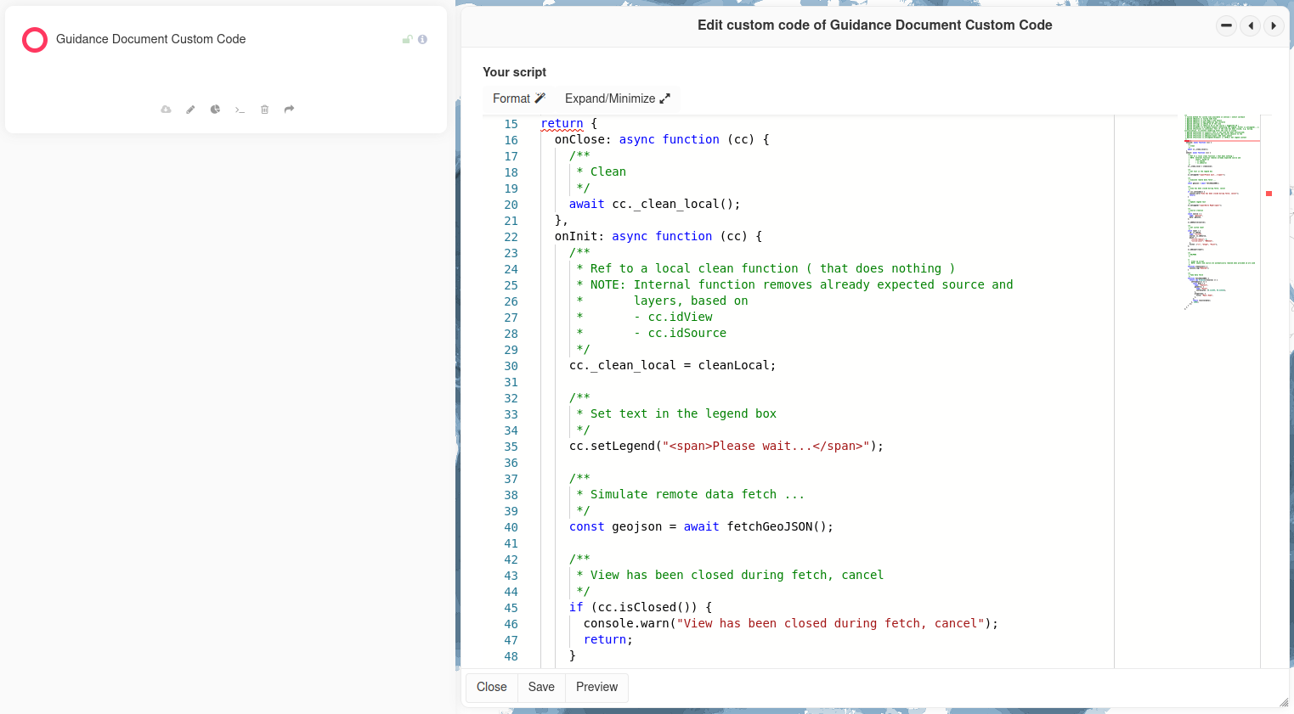Image resolution: width=1294 pixels, height=714 pixels.
Task: Click the green unlocked padlock icon
Action: point(407,39)
